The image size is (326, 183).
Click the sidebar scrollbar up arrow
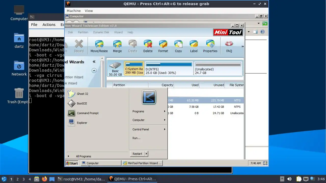[102, 58]
